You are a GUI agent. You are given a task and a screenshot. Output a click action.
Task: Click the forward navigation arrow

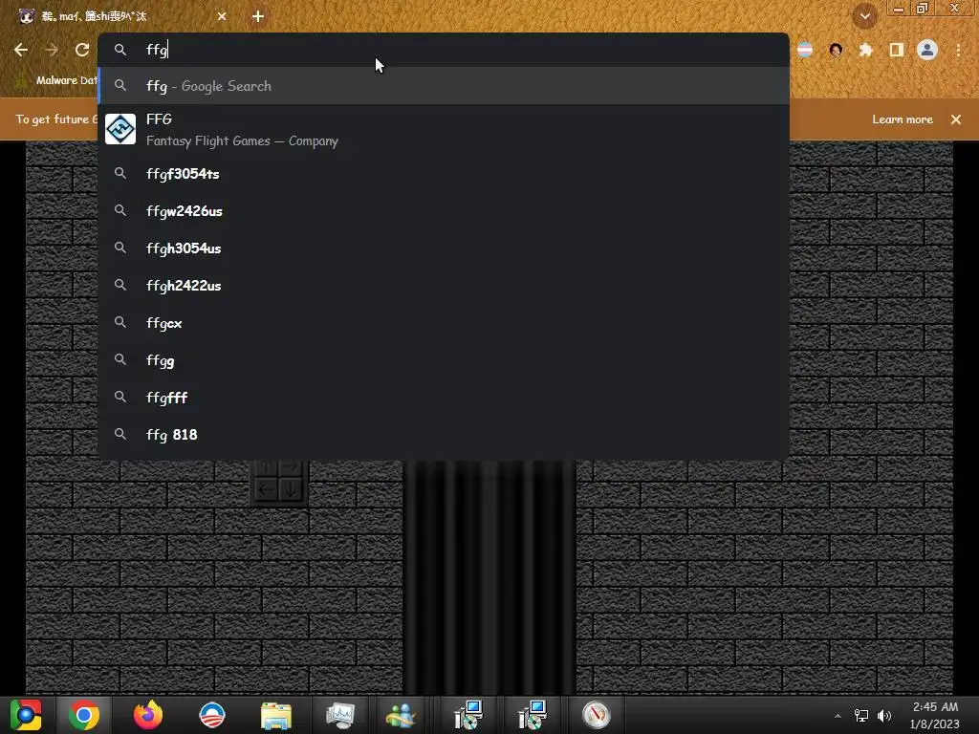pyautogui.click(x=52, y=50)
